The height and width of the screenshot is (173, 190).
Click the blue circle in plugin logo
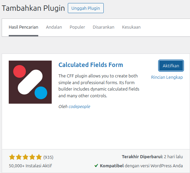[41, 93]
